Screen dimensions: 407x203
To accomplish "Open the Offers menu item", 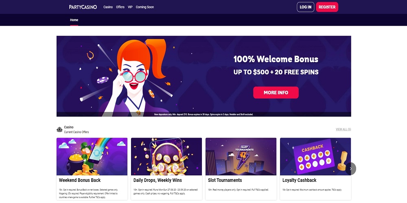I will click(120, 7).
